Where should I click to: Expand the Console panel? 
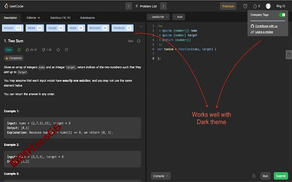click(161, 176)
